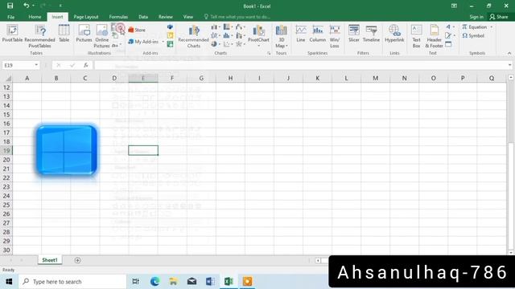Switch to the Review tab
The width and height of the screenshot is (515, 289).
[166, 17]
